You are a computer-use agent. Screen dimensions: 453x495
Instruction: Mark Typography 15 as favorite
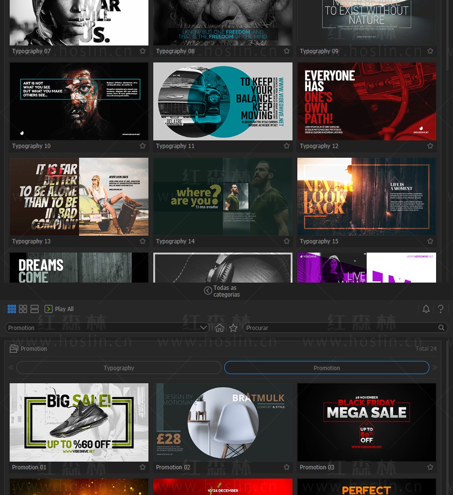(x=430, y=241)
